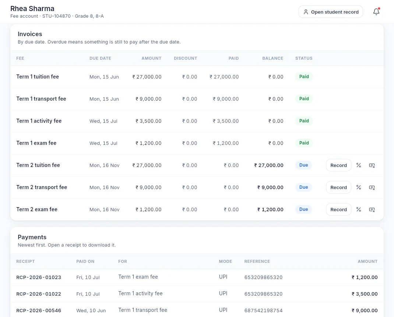Image resolution: width=394 pixels, height=317 pixels.
Task: Click the Term 1 exam fee payment description
Action: coord(138,277)
